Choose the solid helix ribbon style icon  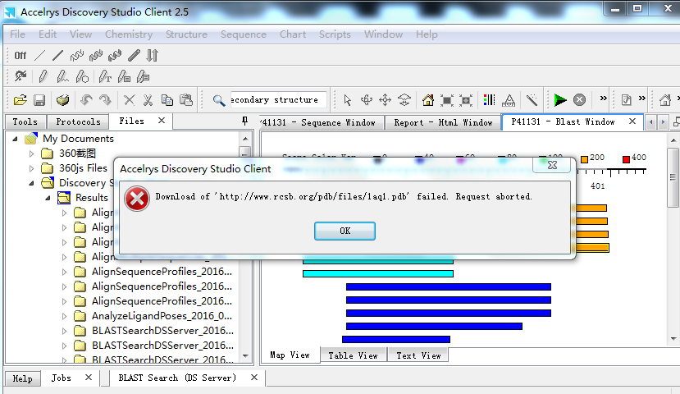(115, 56)
